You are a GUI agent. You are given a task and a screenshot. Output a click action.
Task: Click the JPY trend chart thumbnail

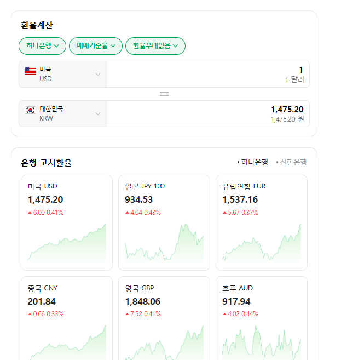[x=164, y=242]
